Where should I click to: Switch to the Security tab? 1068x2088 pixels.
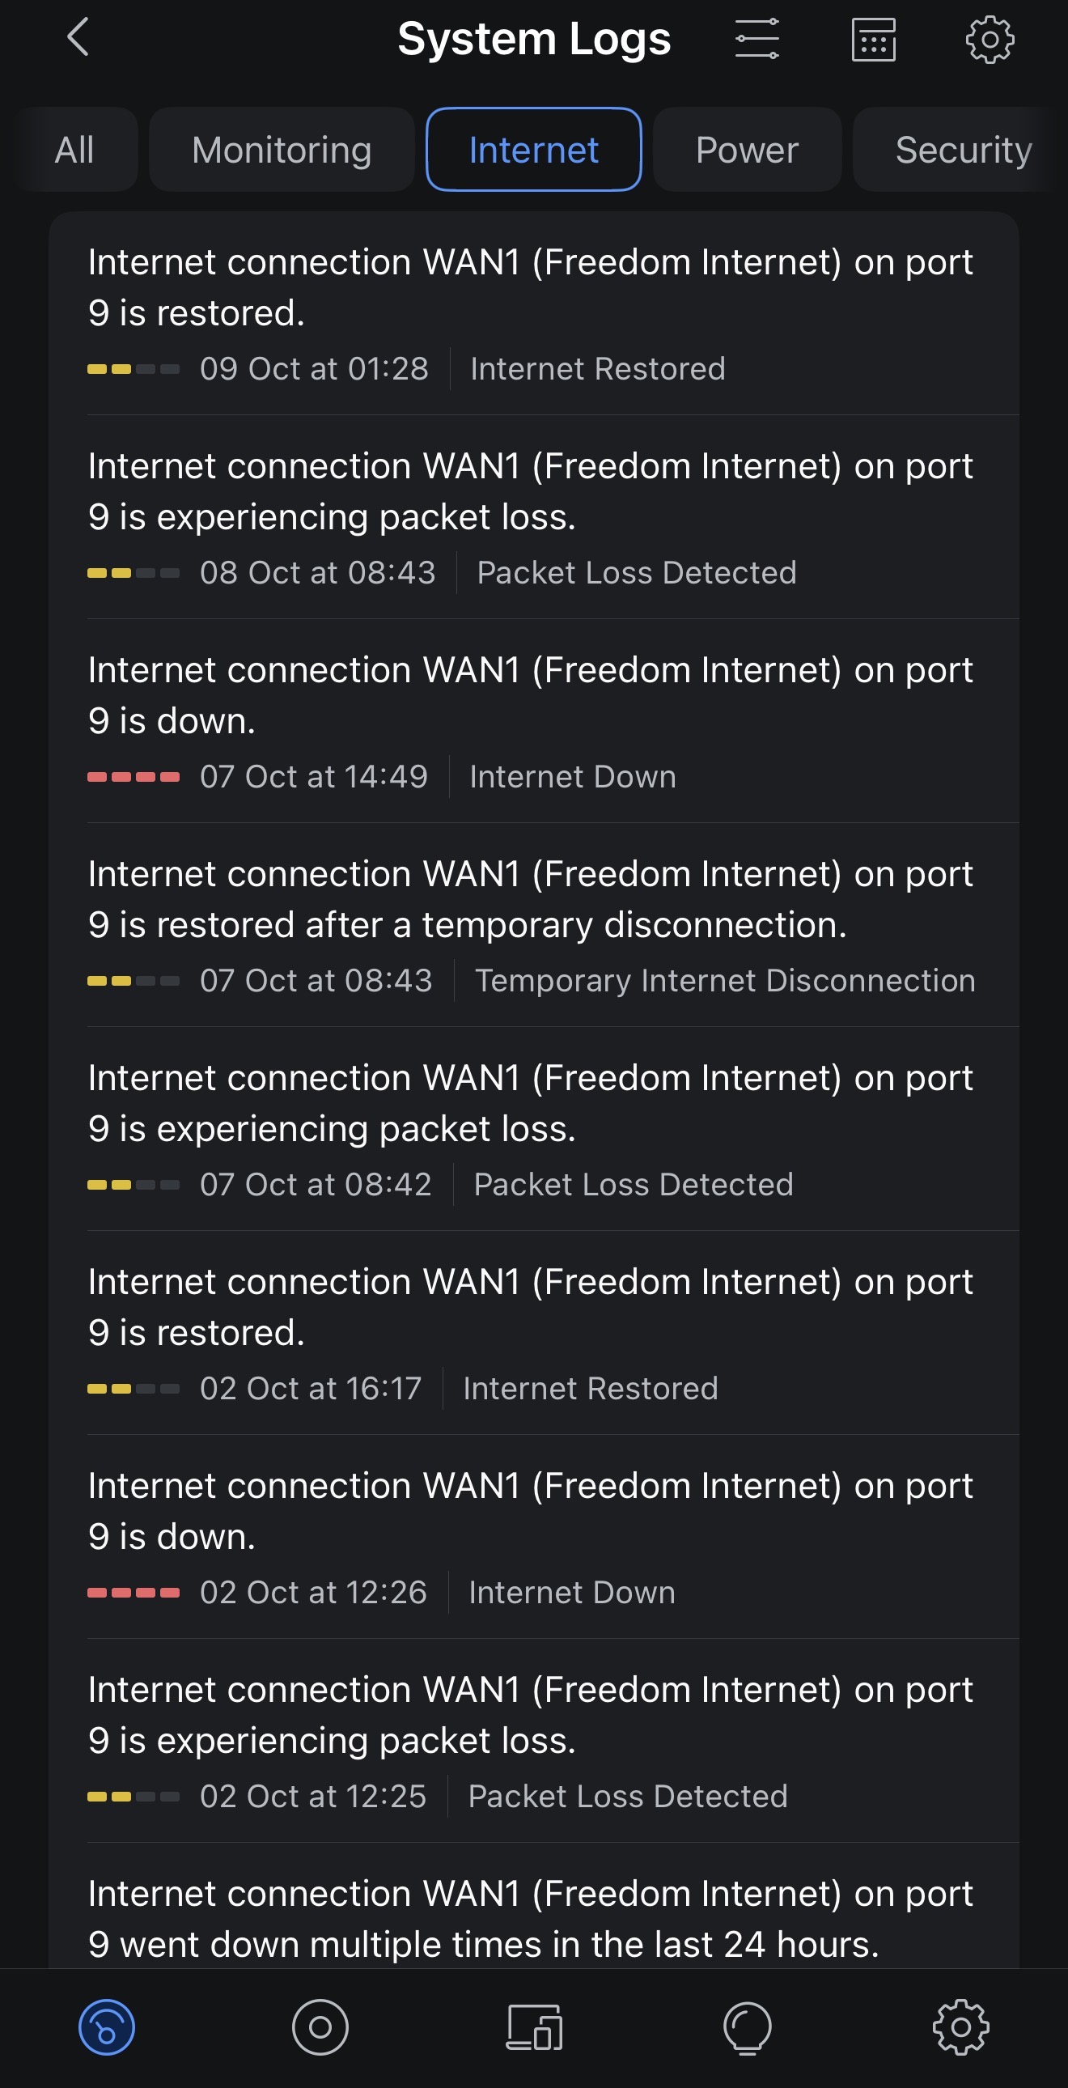click(963, 150)
